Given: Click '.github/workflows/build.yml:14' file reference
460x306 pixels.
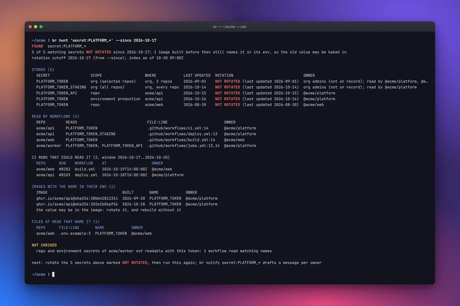Looking at the screenshot, I should [181, 140].
